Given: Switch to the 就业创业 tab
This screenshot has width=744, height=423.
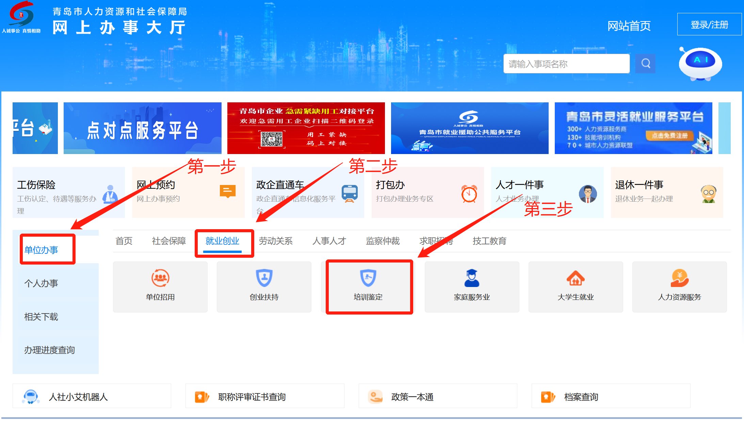Looking at the screenshot, I should [222, 241].
